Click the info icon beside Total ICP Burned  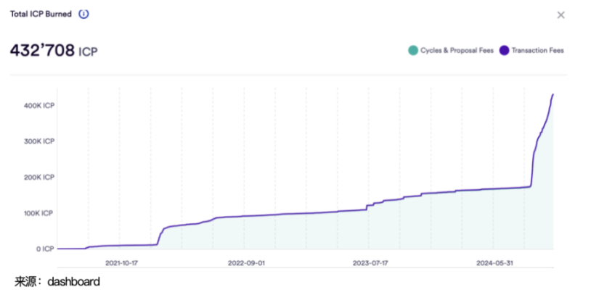[x=83, y=14]
